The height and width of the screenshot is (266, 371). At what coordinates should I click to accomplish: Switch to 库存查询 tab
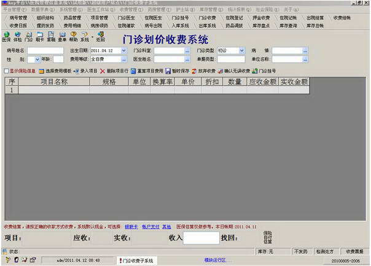click(288, 26)
